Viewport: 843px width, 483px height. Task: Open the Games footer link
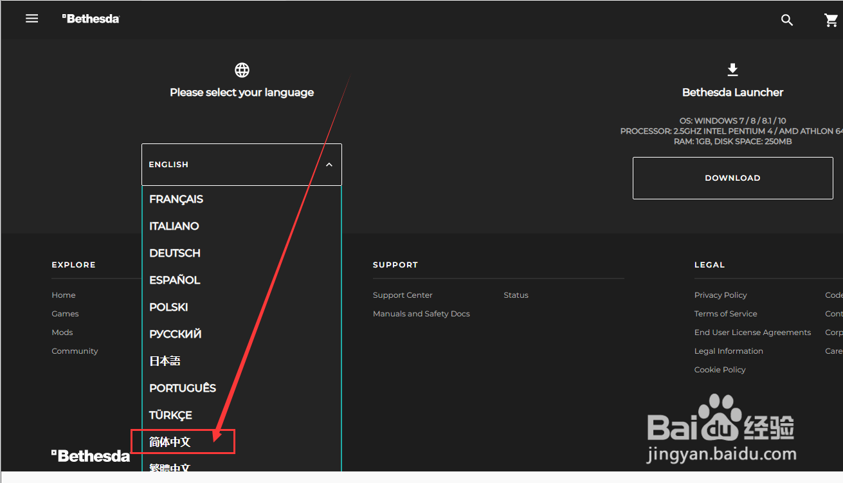[65, 314]
